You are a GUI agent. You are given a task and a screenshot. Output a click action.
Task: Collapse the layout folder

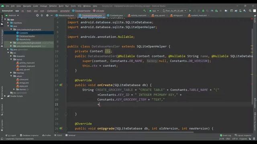(11, 60)
